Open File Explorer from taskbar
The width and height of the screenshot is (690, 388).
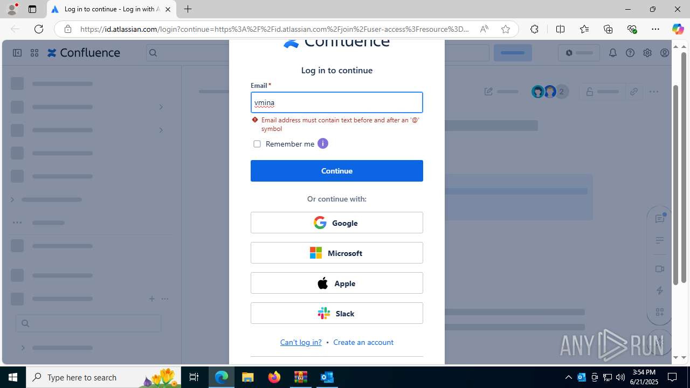(x=248, y=377)
